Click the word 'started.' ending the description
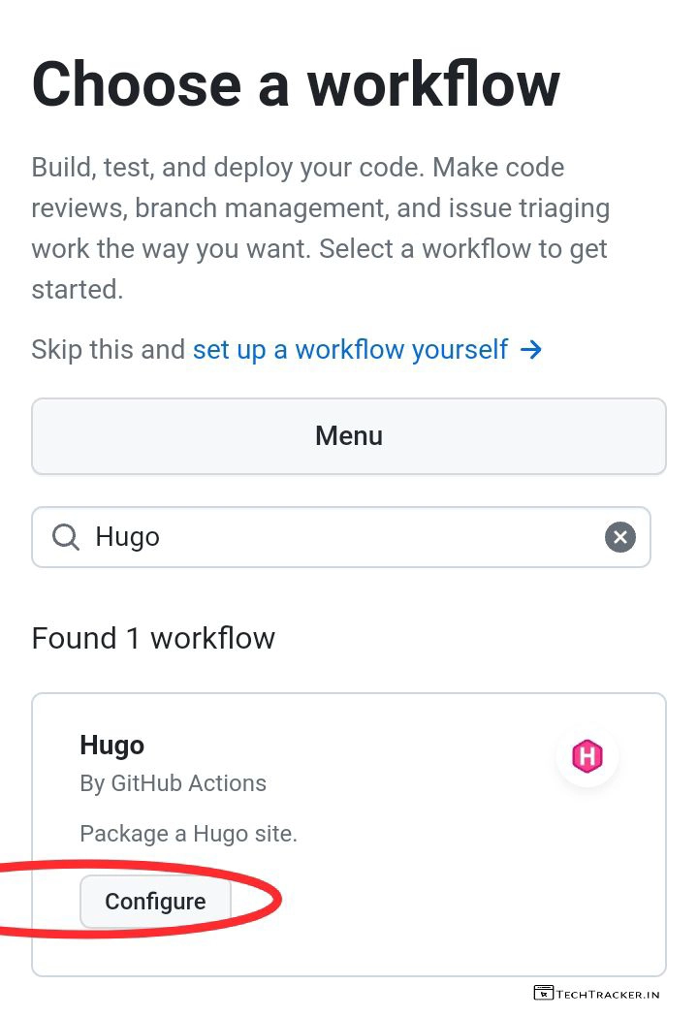Image resolution: width=698 pixels, height=1017 pixels. pos(78,290)
